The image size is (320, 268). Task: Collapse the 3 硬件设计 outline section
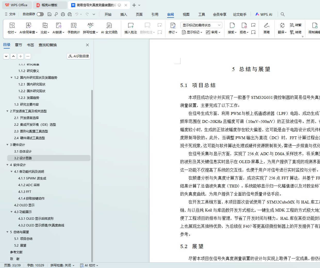pos(7,145)
